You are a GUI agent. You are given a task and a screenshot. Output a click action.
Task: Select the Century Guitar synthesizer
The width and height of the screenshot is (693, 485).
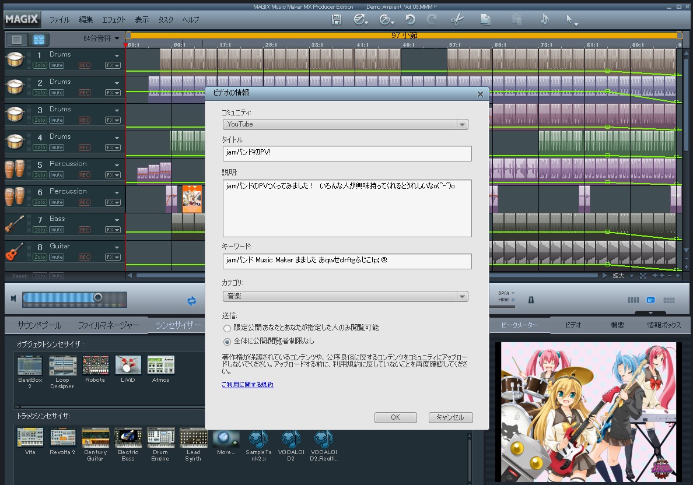pyautogui.click(x=95, y=438)
